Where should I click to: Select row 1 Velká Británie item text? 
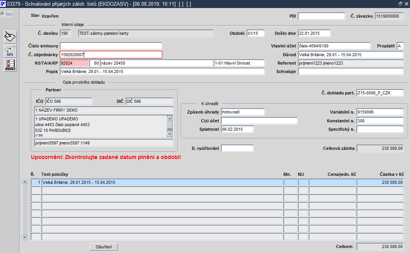pyautogui.click(x=162, y=182)
